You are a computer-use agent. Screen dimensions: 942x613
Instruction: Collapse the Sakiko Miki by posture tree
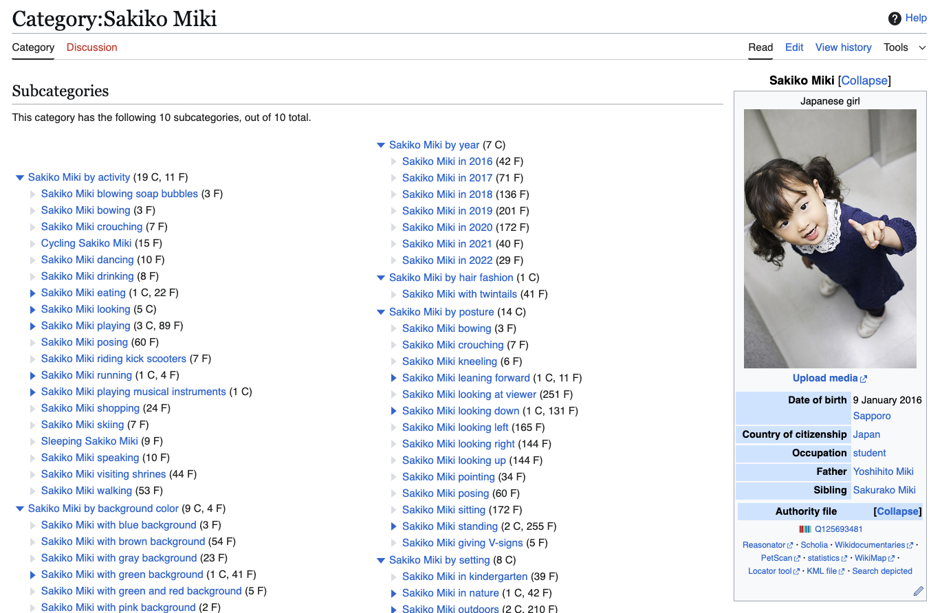381,313
